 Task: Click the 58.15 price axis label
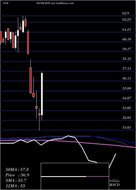(127, 59)
